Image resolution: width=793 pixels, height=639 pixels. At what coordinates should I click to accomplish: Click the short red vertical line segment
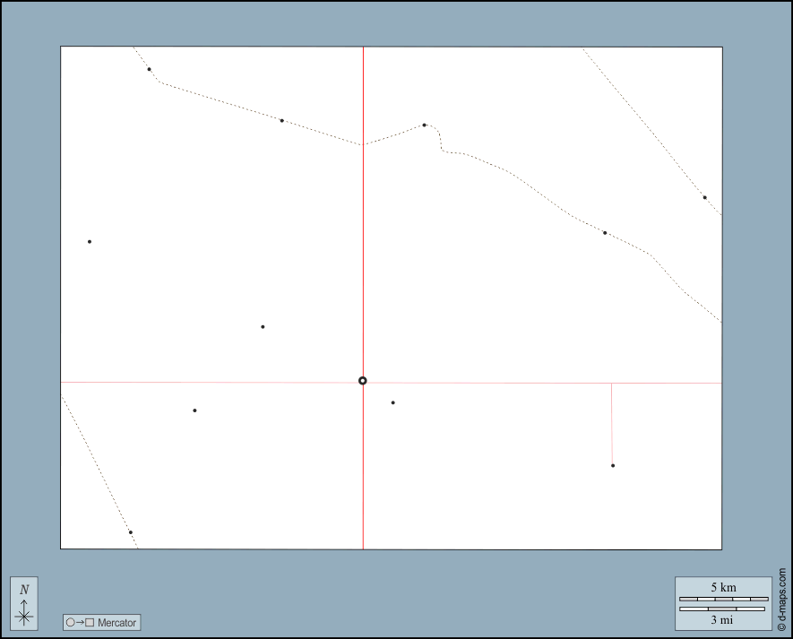(x=612, y=421)
